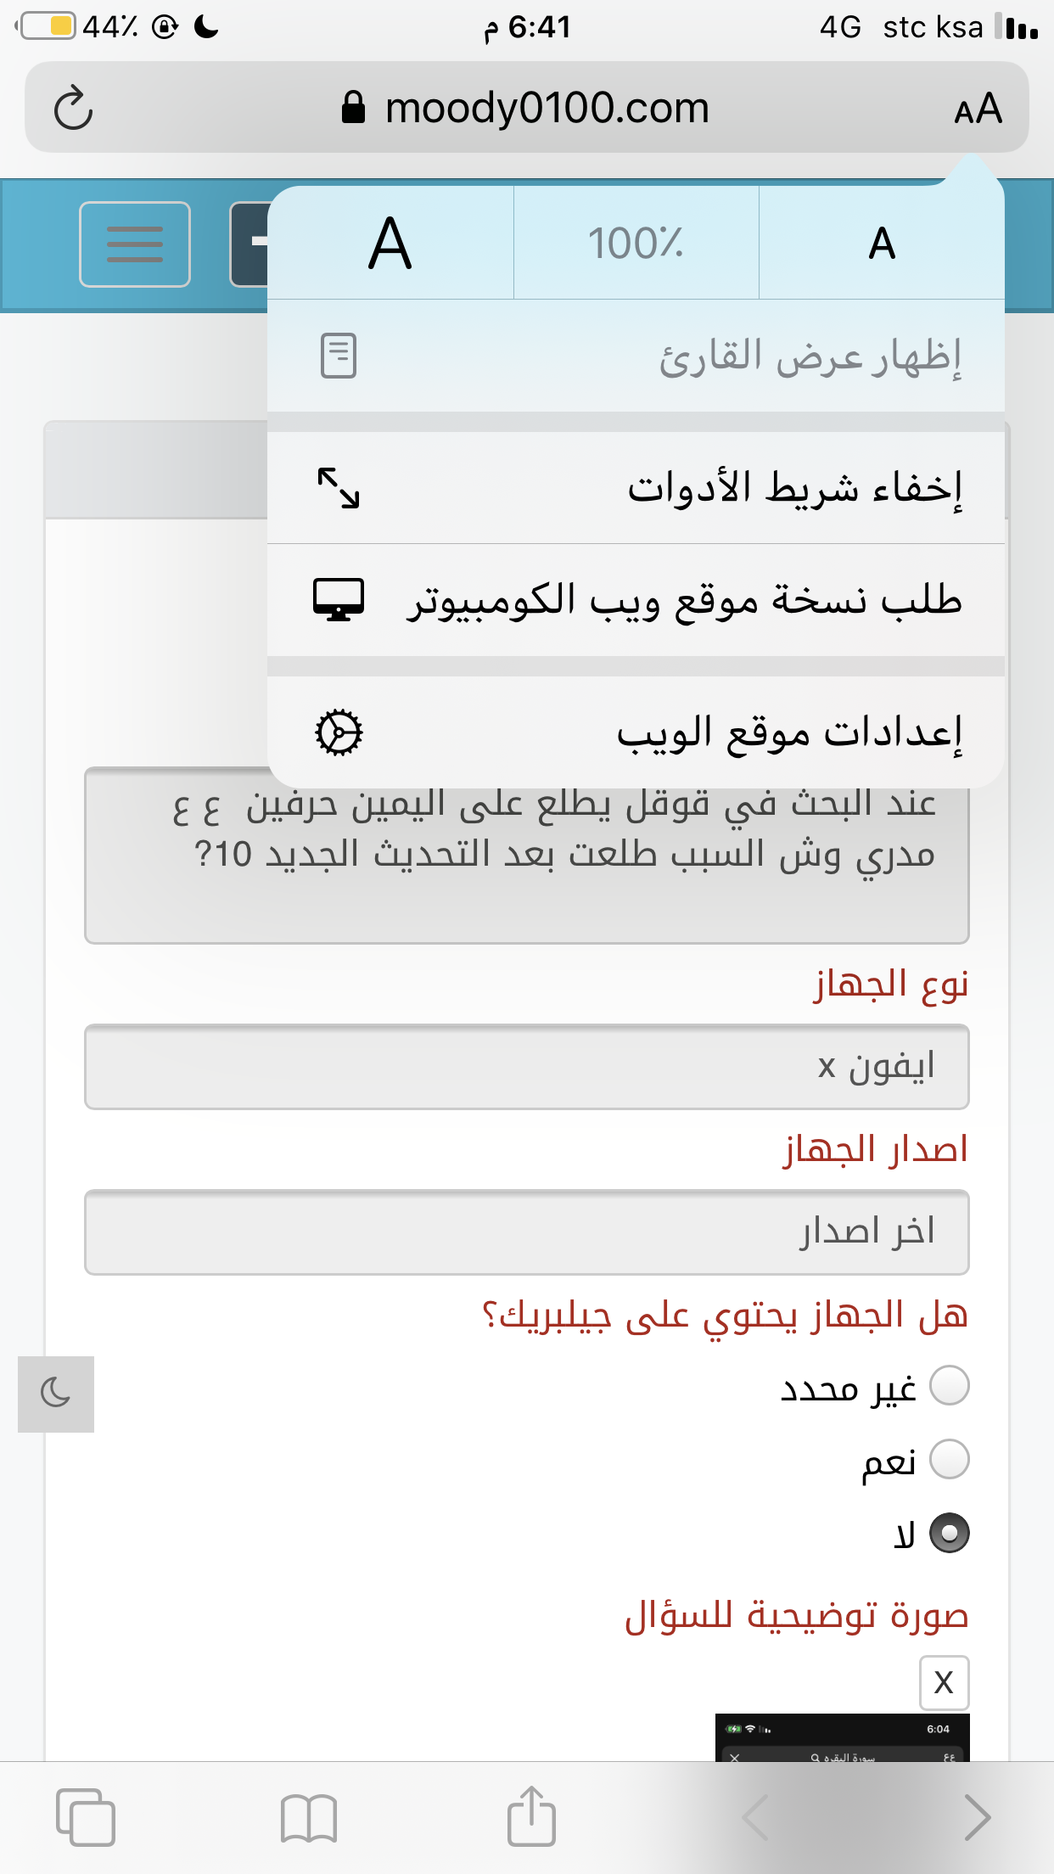Tap the share icon in bottom toolbar
Screen dimensions: 1054x1874
[x=531, y=1815]
